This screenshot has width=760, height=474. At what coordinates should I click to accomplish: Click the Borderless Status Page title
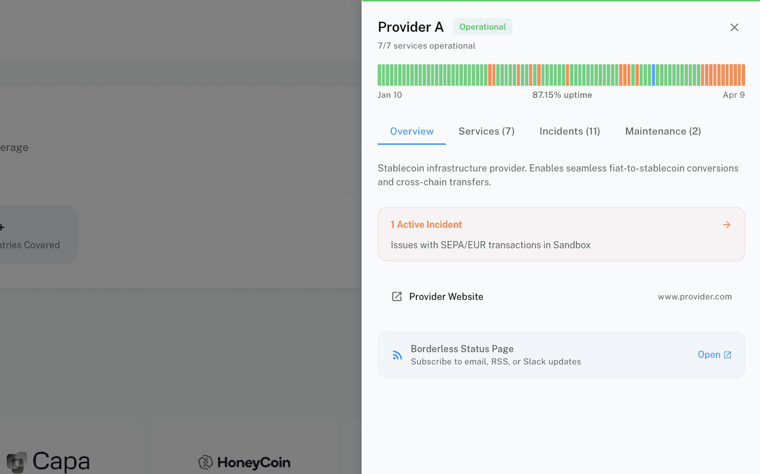click(x=462, y=349)
